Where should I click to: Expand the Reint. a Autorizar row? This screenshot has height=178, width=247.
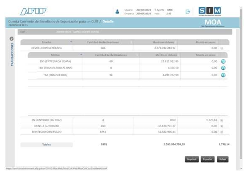222,126
